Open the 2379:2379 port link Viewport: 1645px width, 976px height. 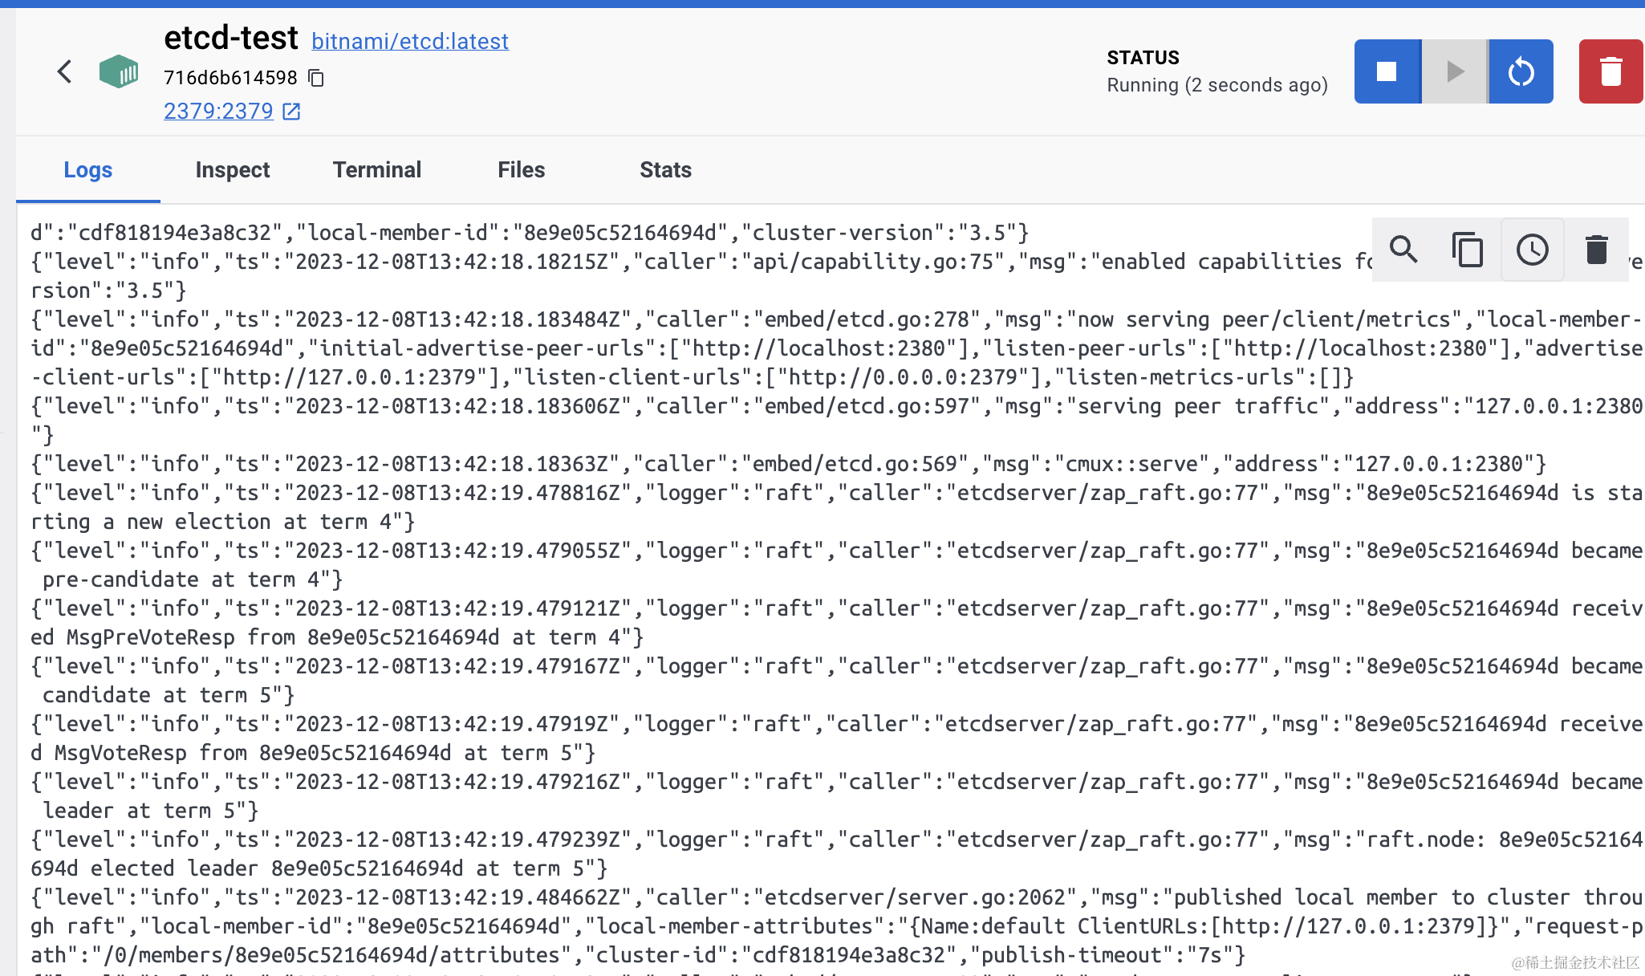coord(218,112)
